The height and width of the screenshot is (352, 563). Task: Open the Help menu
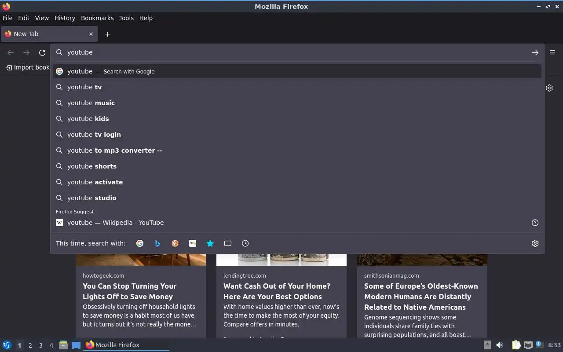click(x=146, y=18)
